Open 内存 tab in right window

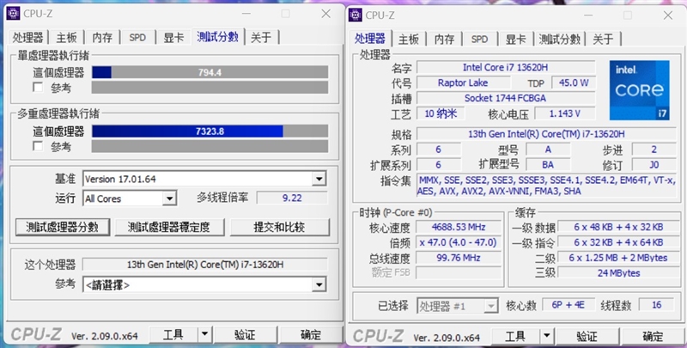point(444,39)
